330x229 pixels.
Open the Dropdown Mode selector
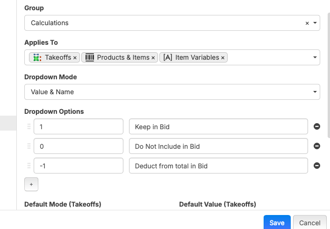[x=172, y=92]
